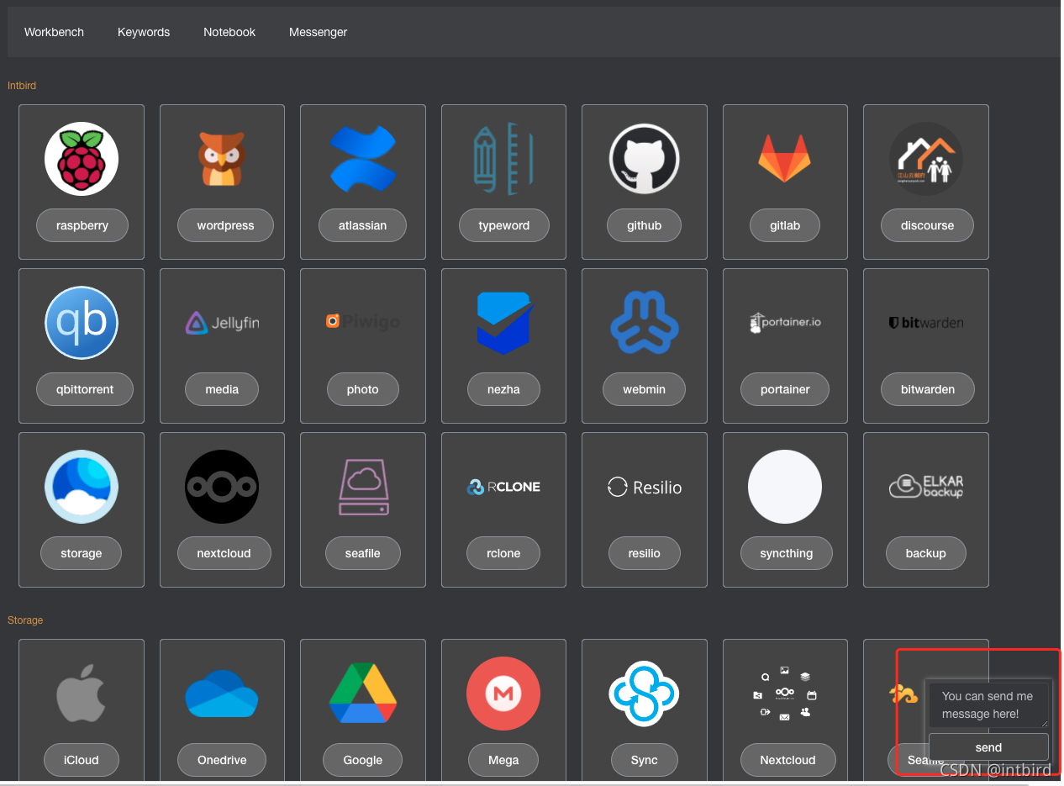Open the qBittorrent qb icon

[x=82, y=323]
